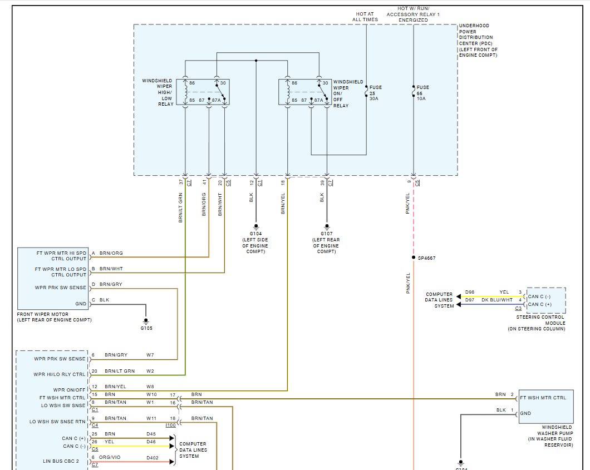Click "FT WSH MTR CTRL" in washer pump box

tap(543, 398)
